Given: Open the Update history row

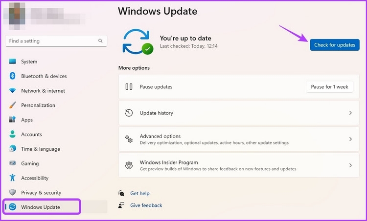Looking at the screenshot, I should [x=239, y=113].
